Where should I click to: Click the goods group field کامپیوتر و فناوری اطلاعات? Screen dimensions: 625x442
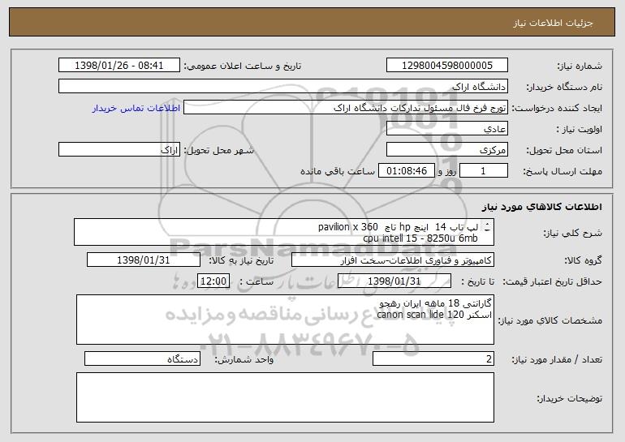point(393,260)
